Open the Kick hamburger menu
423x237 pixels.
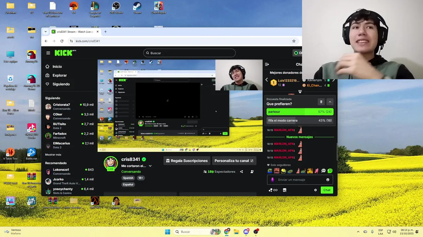click(48, 53)
